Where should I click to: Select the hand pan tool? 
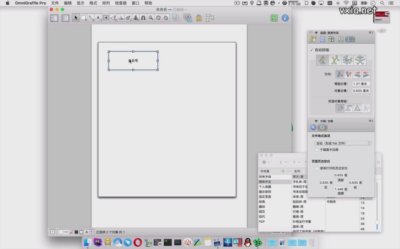pyautogui.click(x=159, y=18)
